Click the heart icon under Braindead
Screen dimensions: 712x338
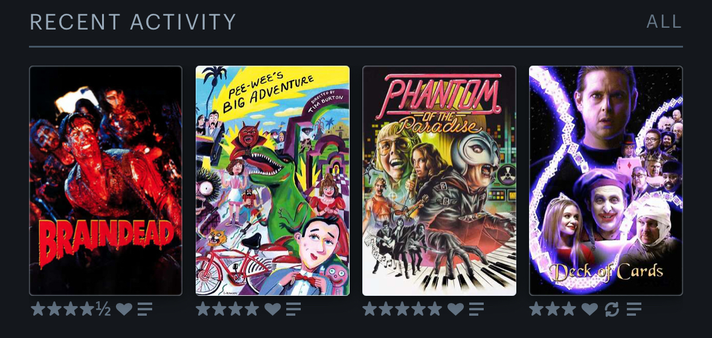pos(124,309)
